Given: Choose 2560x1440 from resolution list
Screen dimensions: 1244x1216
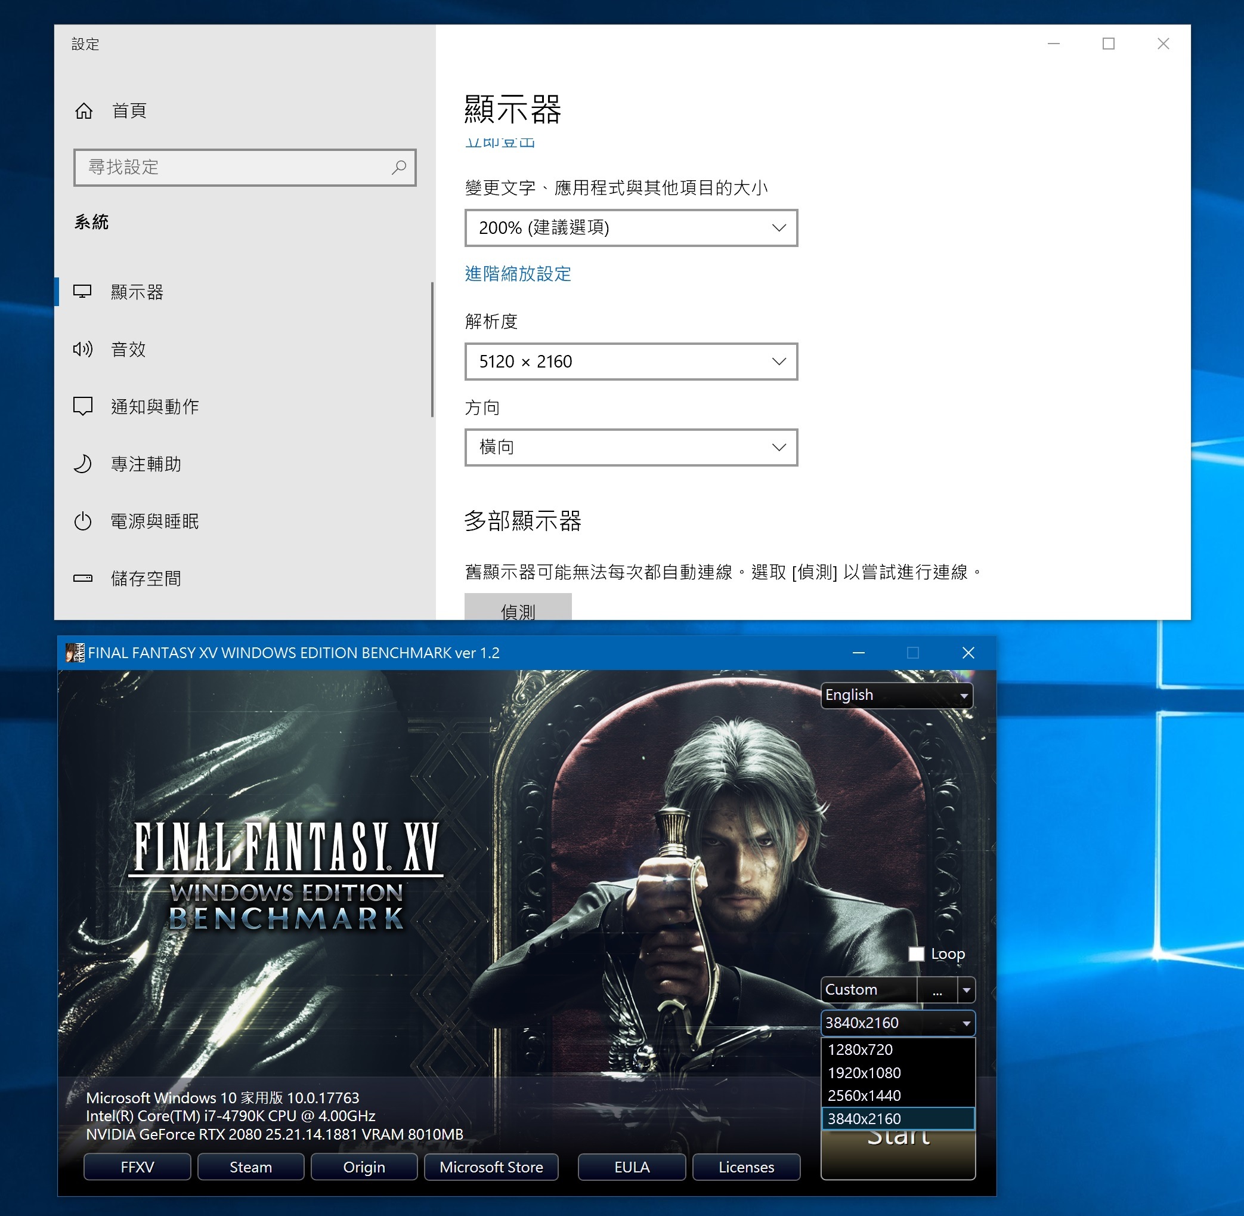Looking at the screenshot, I should [898, 1095].
